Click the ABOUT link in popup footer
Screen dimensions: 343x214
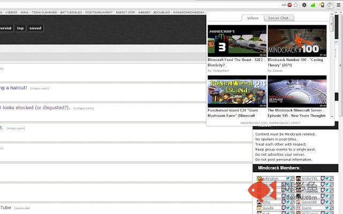[x=295, y=123]
